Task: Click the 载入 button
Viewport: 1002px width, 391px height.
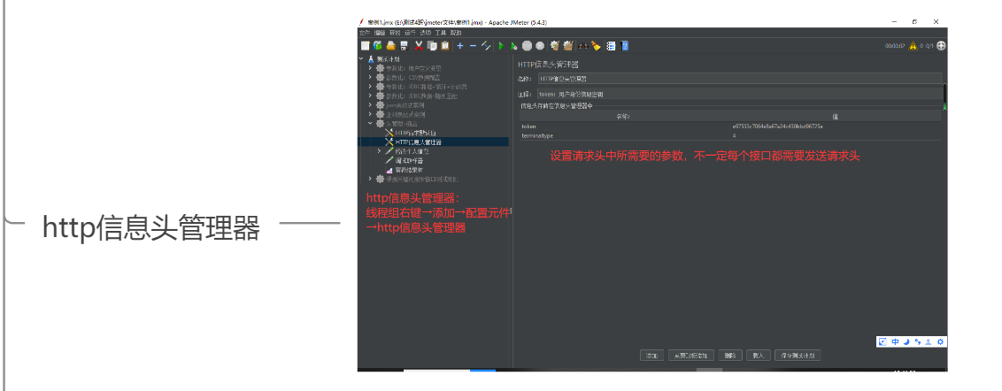Action: point(759,356)
